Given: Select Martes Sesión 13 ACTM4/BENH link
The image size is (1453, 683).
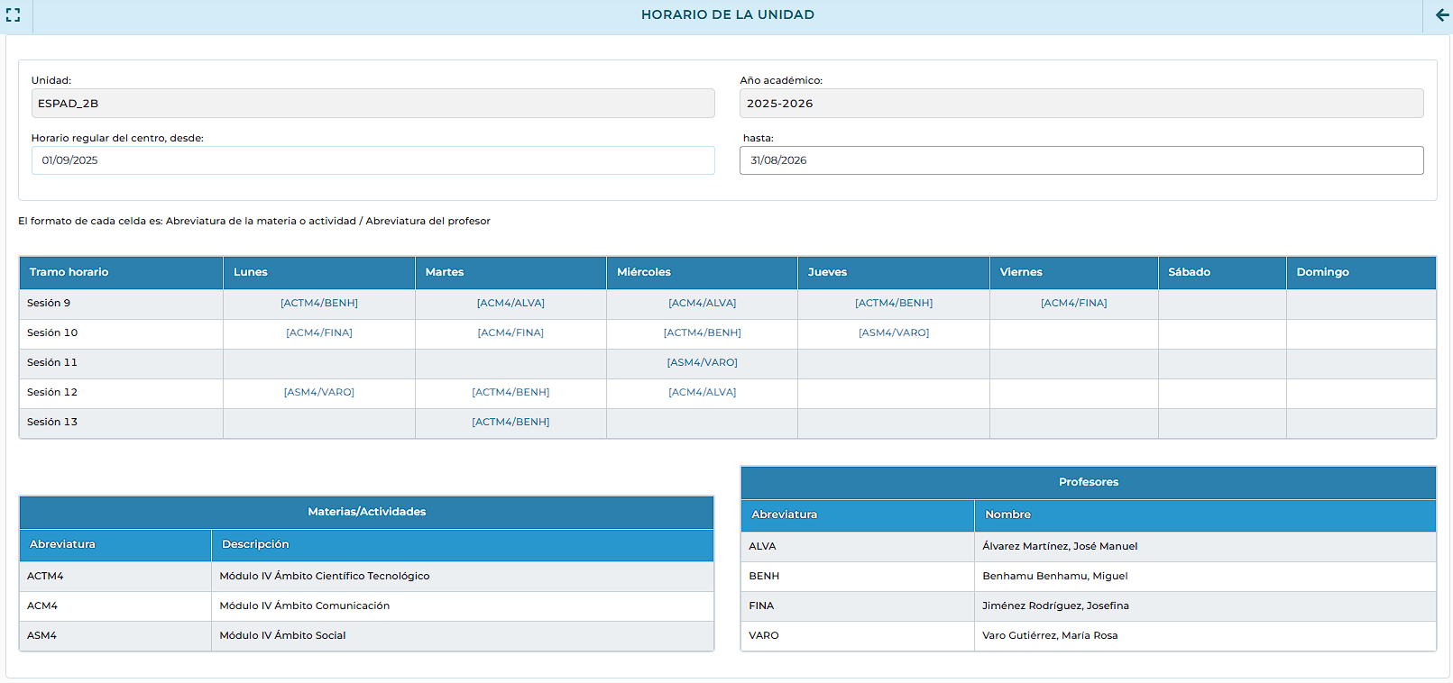Looking at the screenshot, I should [510, 423].
